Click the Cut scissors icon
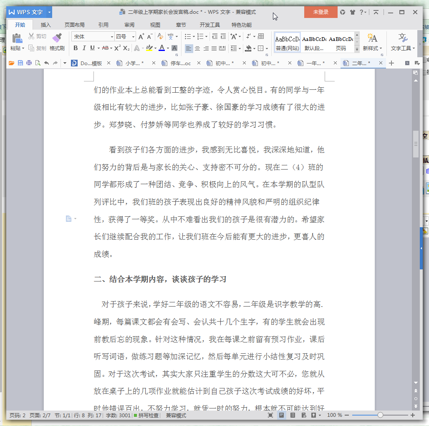 pyautogui.click(x=31, y=36)
